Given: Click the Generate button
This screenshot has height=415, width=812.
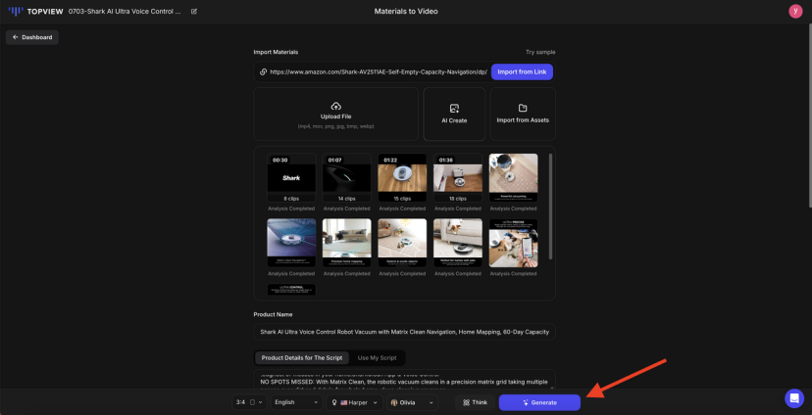Looking at the screenshot, I should (539, 402).
